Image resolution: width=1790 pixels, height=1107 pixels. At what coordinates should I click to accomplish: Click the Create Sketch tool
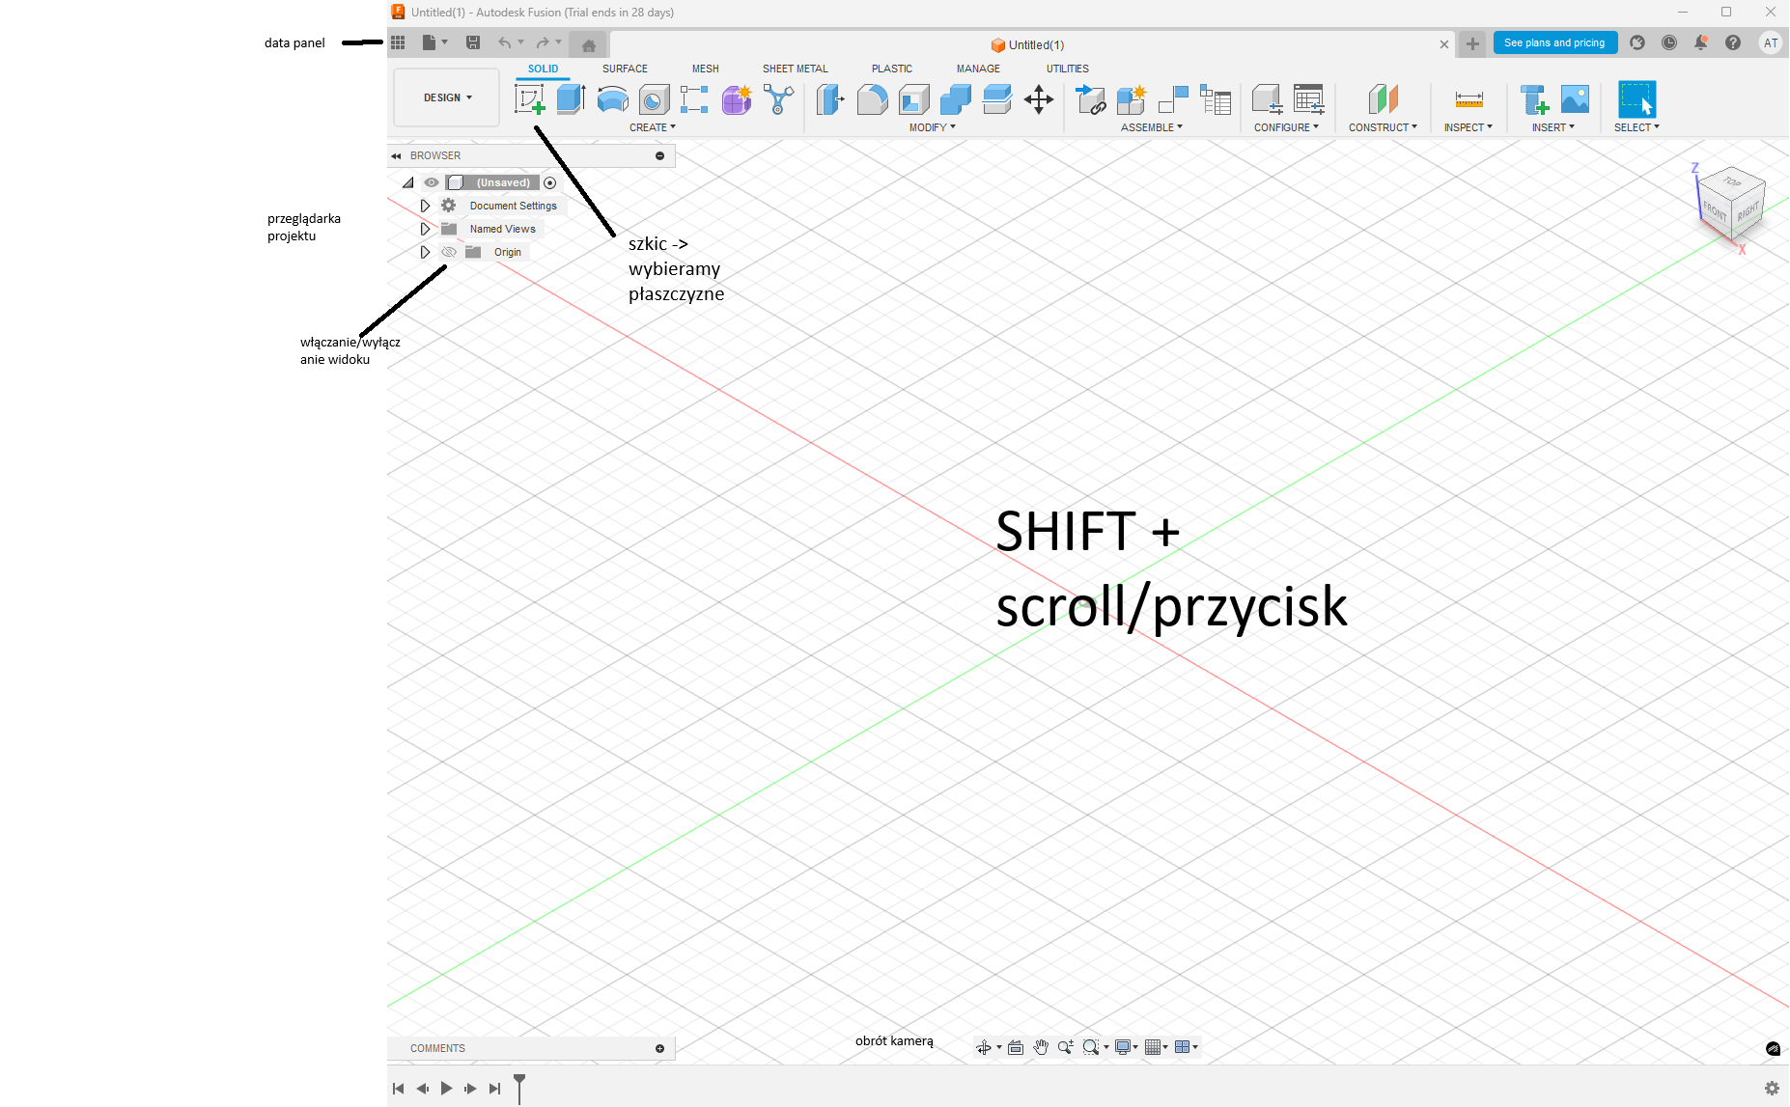pos(529,99)
